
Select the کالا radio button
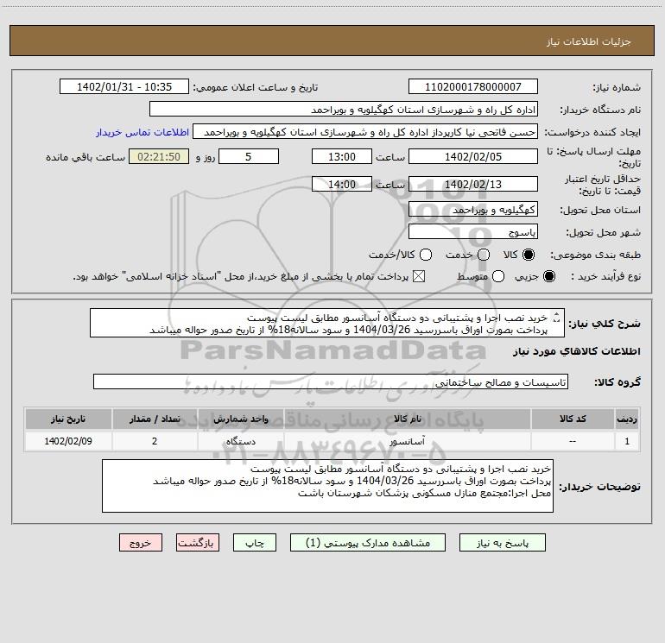click(x=529, y=255)
